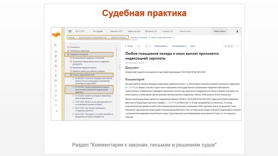
Task: Open the Купить кассу menu item
Action: [185, 31]
